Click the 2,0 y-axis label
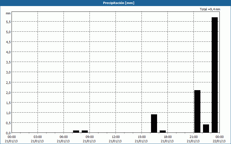The image size is (231, 144). click(8, 92)
